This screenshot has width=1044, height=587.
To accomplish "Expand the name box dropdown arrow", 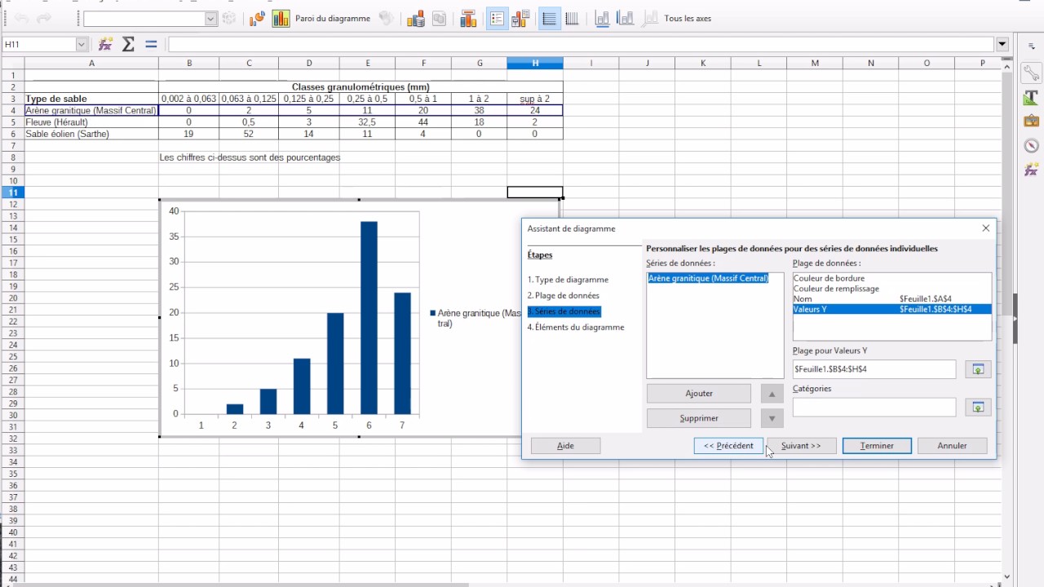I will (x=82, y=44).
